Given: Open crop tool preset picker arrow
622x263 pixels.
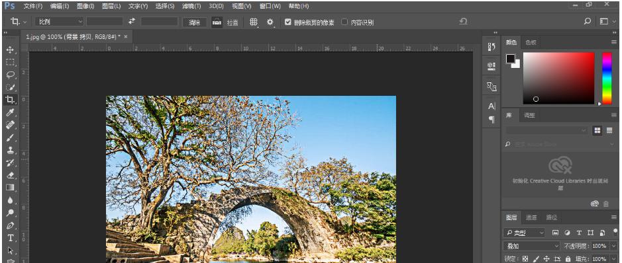Looking at the screenshot, I should [x=25, y=22].
